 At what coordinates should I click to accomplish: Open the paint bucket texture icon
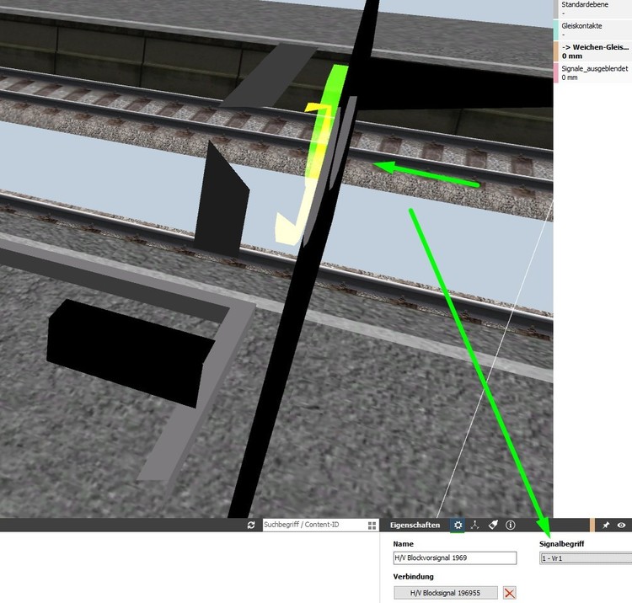tap(493, 525)
